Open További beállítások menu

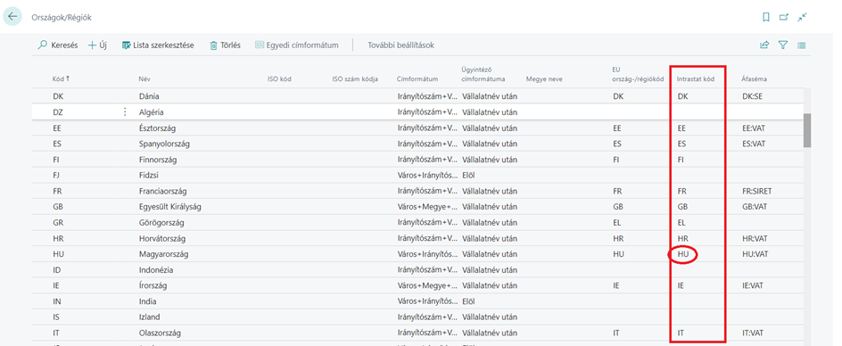coord(400,45)
